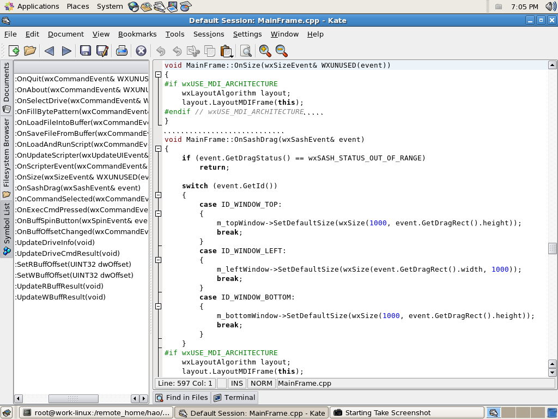The image size is (558, 419).
Task: Collapse the OnSashDrag function body fold marker
Action: (x=159, y=148)
